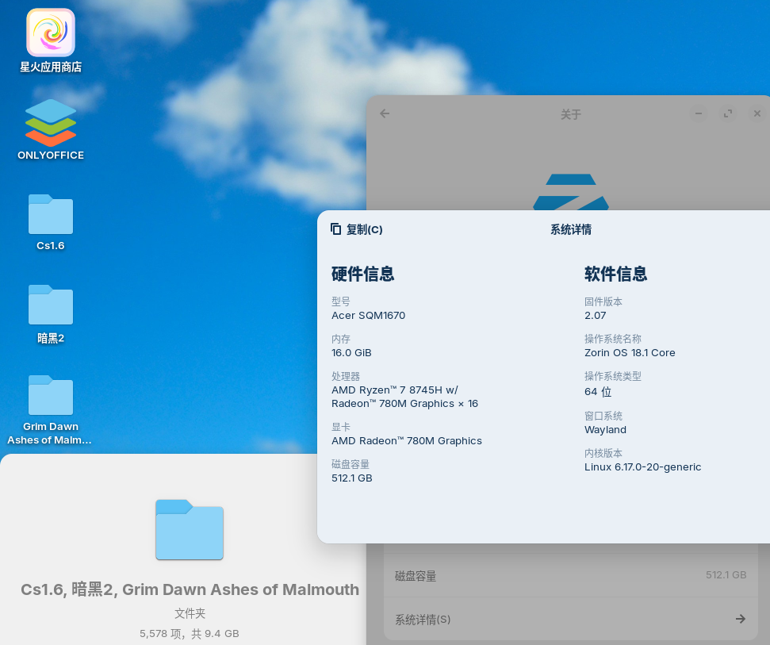Click the large folder icon in the properties panel
This screenshot has width=770, height=645.
(x=190, y=530)
